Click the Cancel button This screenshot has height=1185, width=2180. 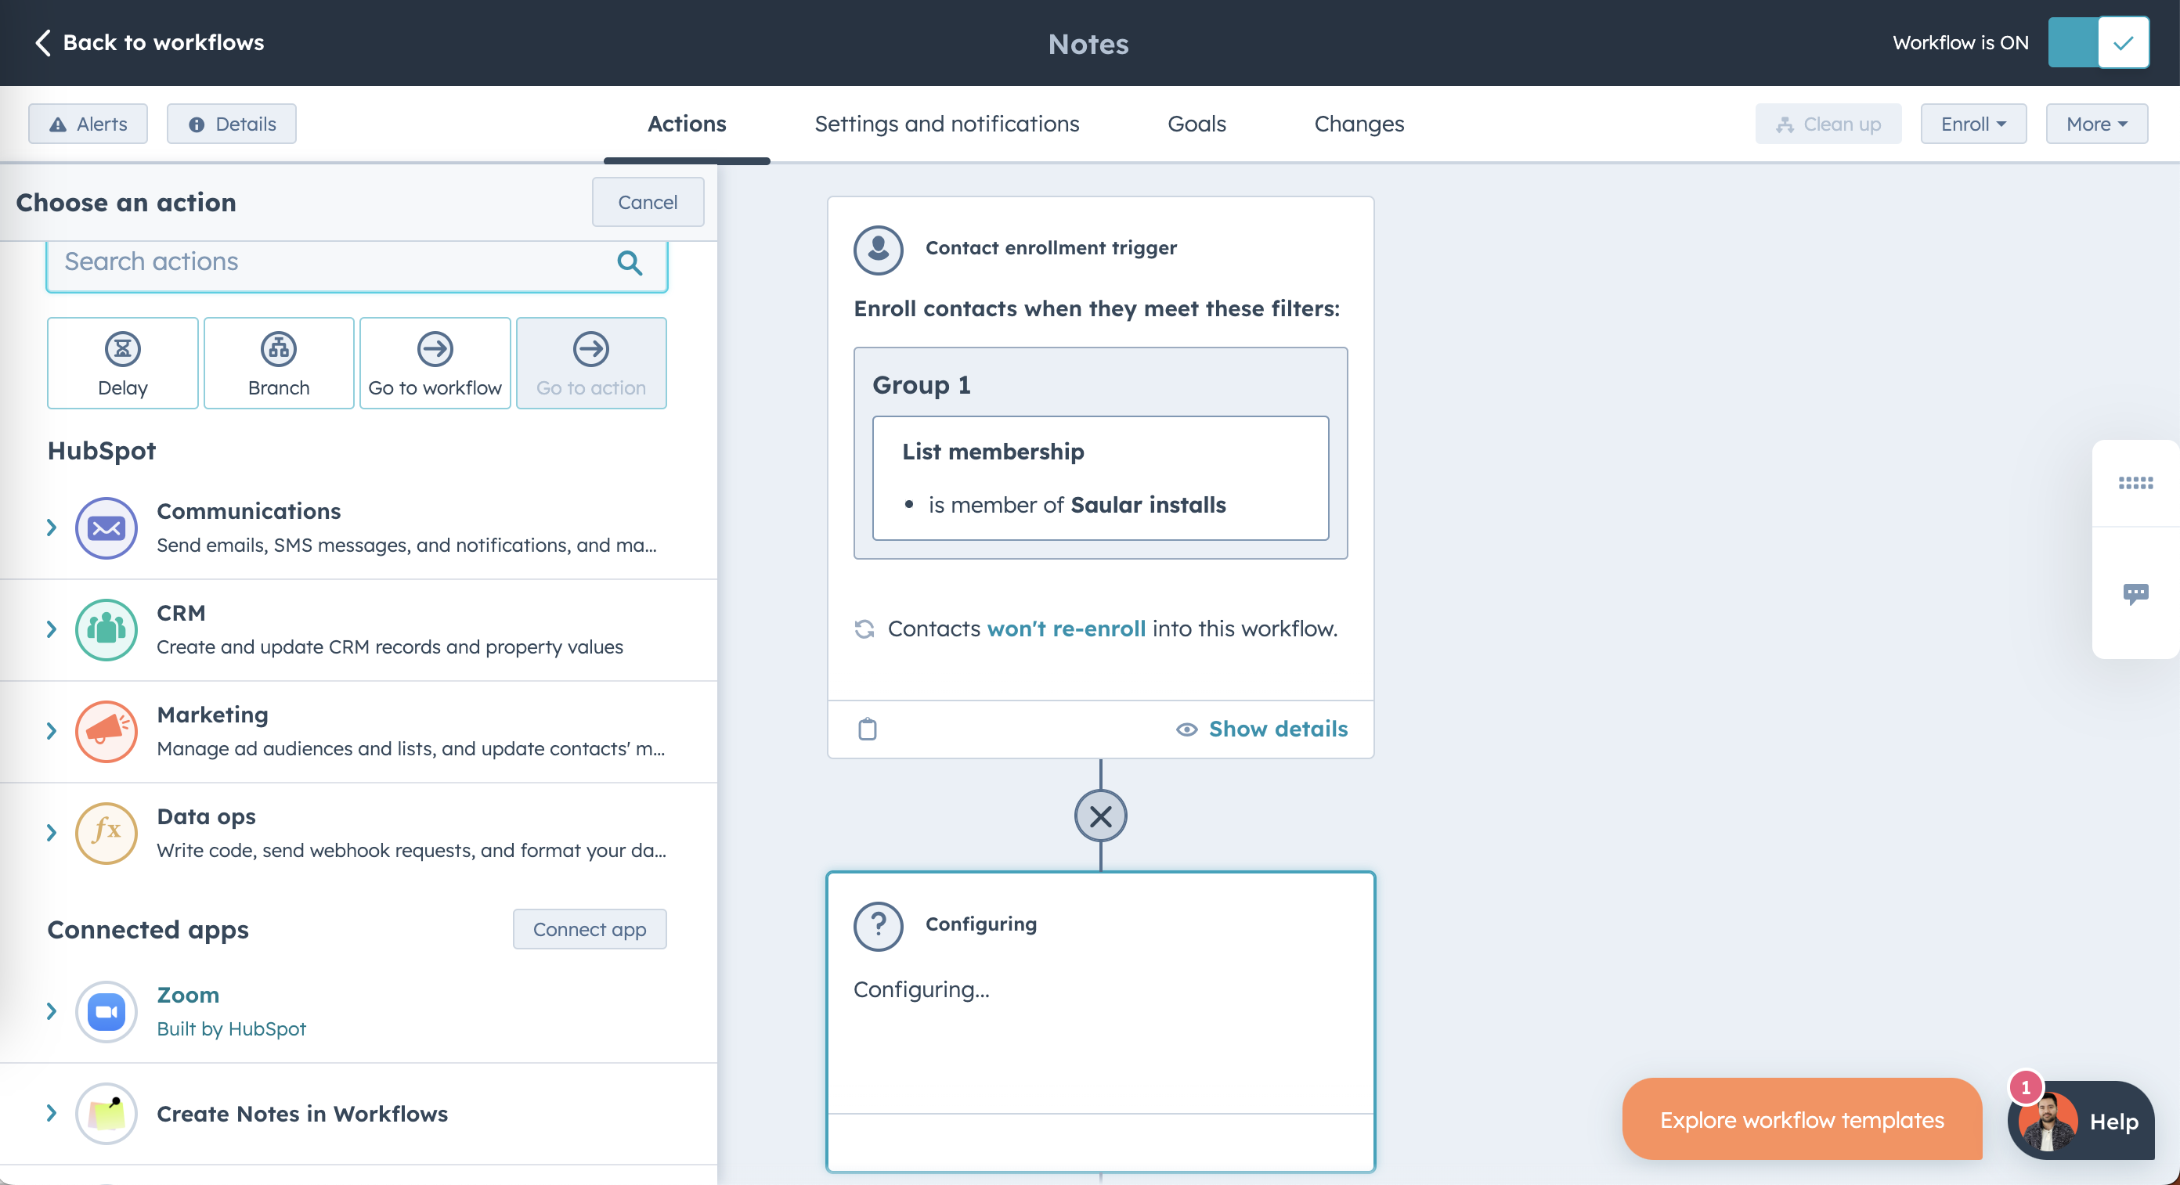(x=648, y=202)
